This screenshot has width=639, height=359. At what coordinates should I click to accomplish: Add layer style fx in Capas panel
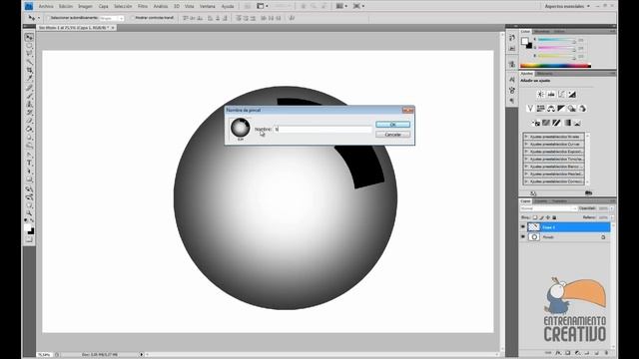[558, 353]
